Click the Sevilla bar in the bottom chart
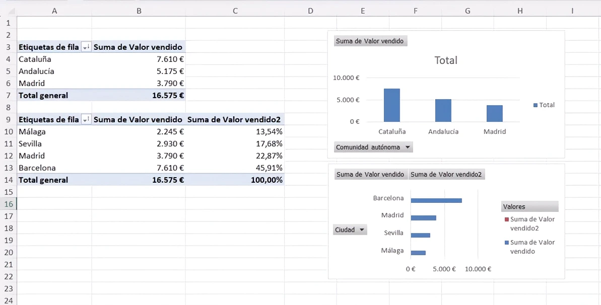This screenshot has height=305, width=601. pos(421,235)
